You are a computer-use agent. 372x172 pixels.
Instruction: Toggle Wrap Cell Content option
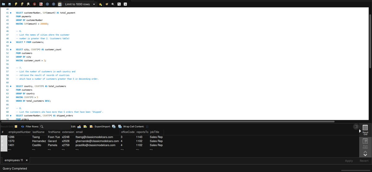click(147, 126)
